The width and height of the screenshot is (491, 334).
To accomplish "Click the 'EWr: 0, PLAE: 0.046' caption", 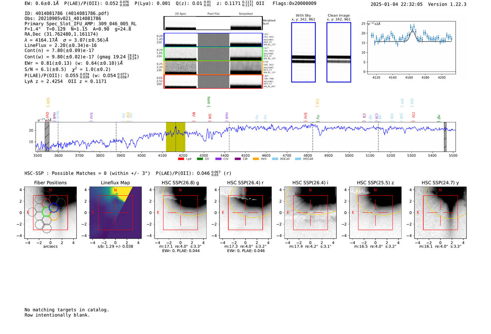I will pos(246,251).
